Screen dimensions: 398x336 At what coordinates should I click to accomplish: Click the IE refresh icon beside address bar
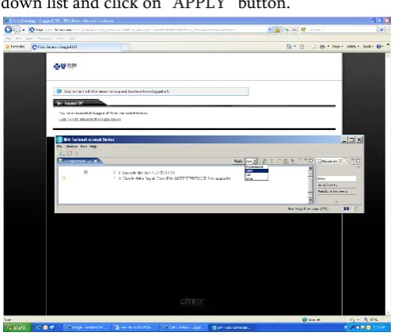coord(286,30)
